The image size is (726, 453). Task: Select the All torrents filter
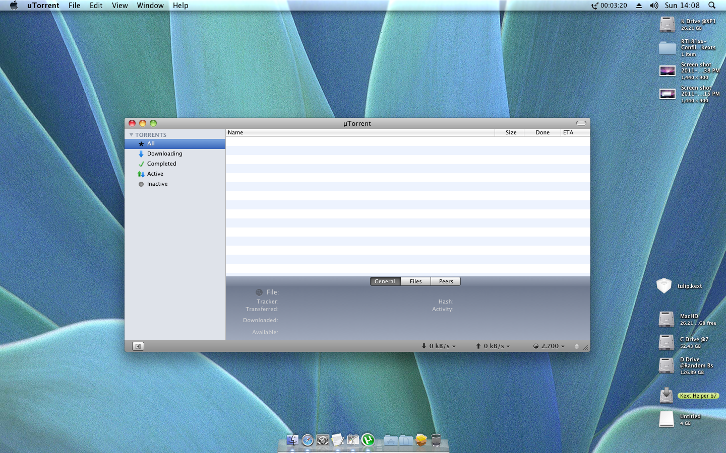175,144
